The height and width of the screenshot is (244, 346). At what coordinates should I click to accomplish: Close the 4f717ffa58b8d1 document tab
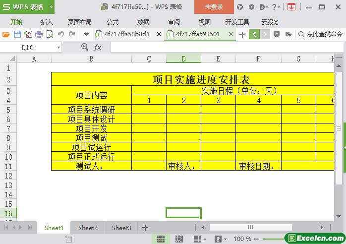[x=159, y=34]
